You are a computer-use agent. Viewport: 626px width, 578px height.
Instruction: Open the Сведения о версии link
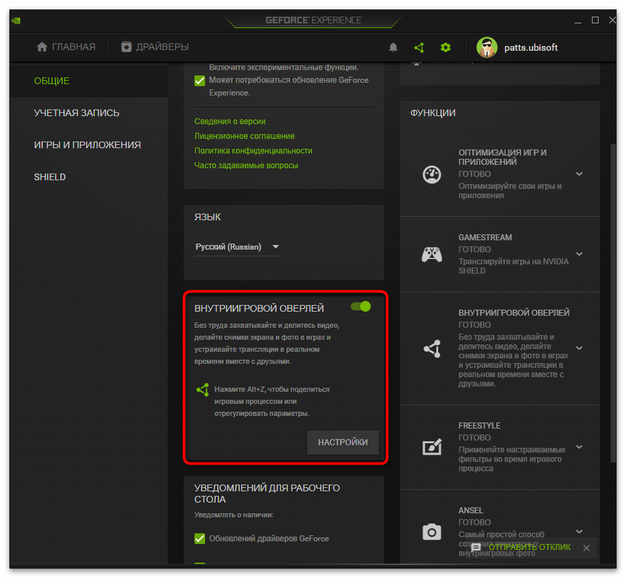230,121
